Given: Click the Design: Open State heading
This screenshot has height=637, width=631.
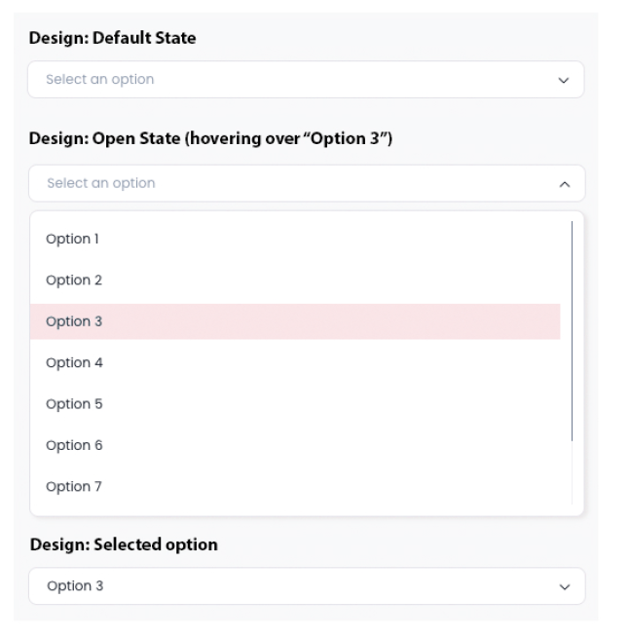Looking at the screenshot, I should click(210, 138).
